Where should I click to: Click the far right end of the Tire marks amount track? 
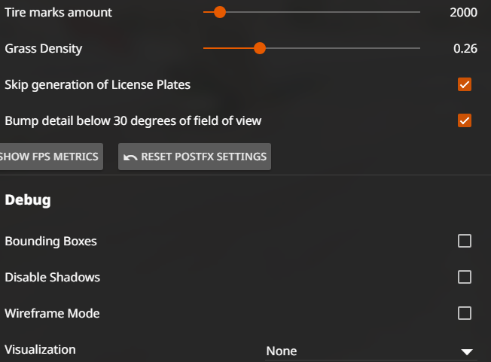pyautogui.click(x=419, y=12)
